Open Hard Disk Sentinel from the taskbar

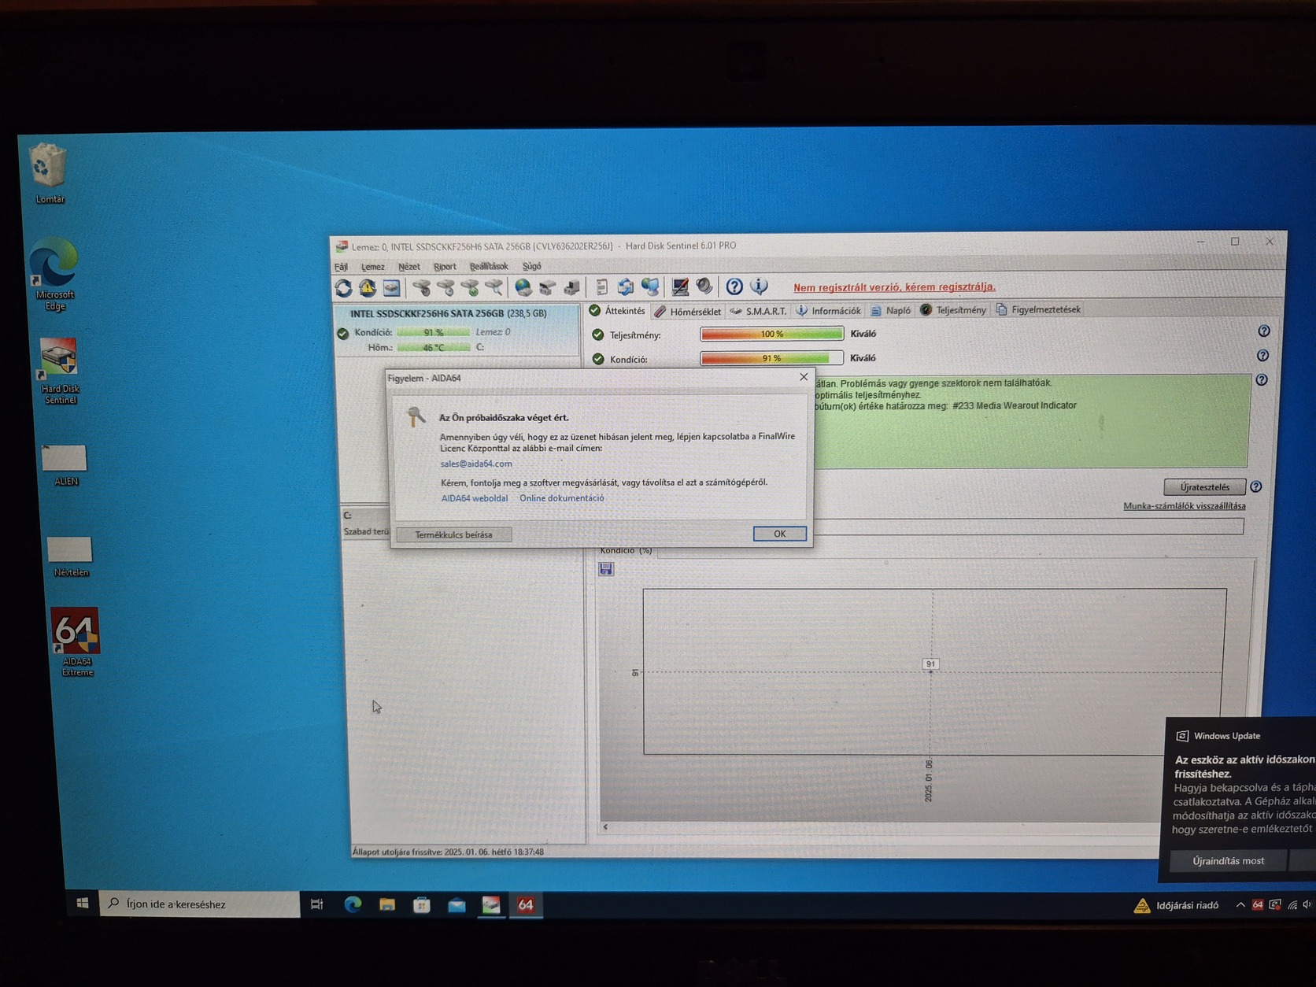pyautogui.click(x=491, y=905)
